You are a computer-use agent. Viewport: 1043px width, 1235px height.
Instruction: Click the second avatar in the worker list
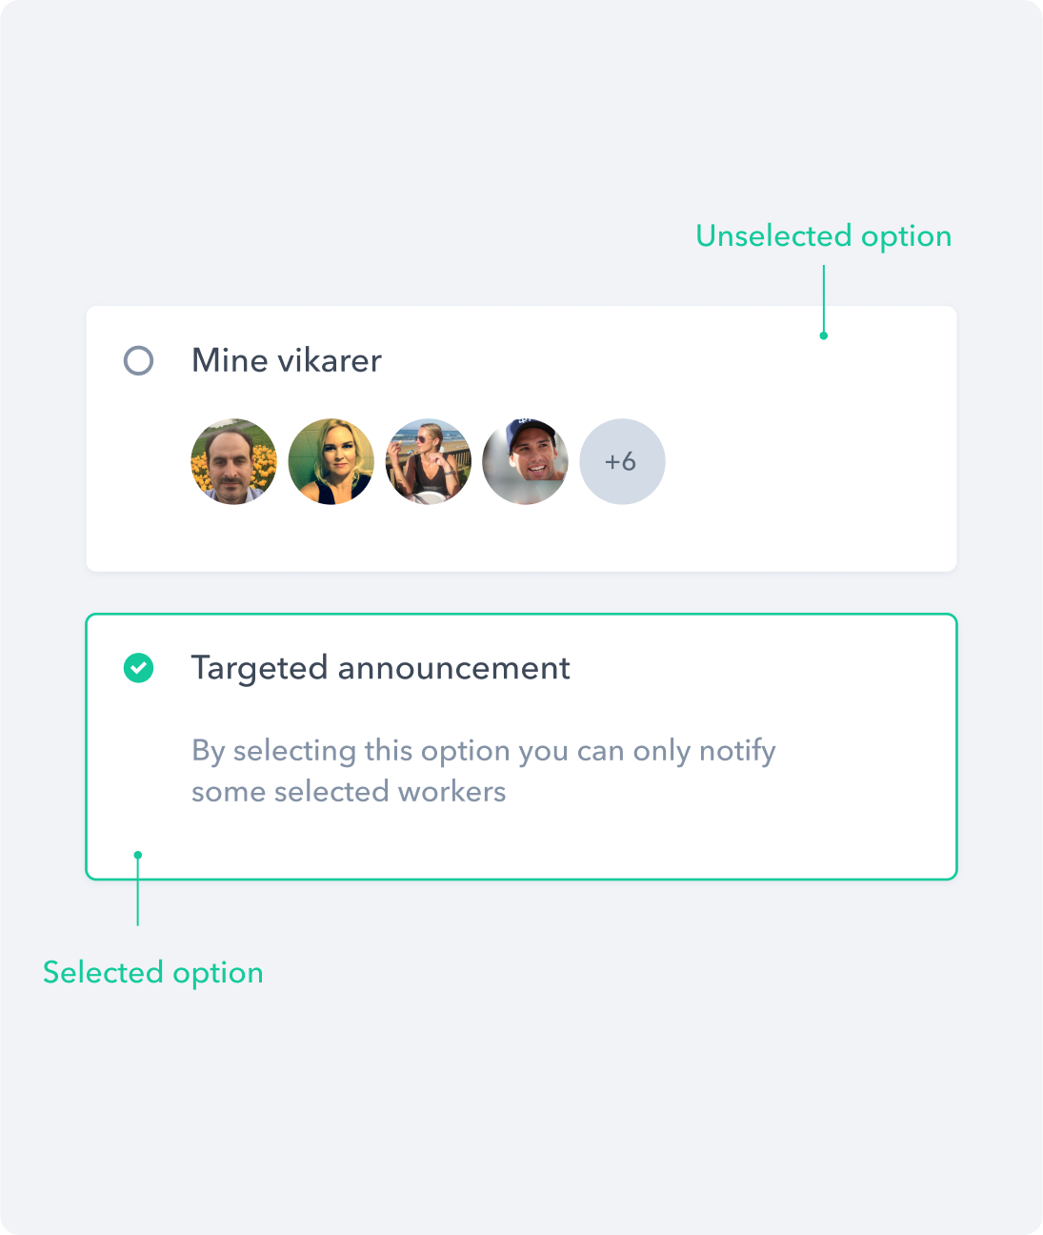[x=331, y=461]
